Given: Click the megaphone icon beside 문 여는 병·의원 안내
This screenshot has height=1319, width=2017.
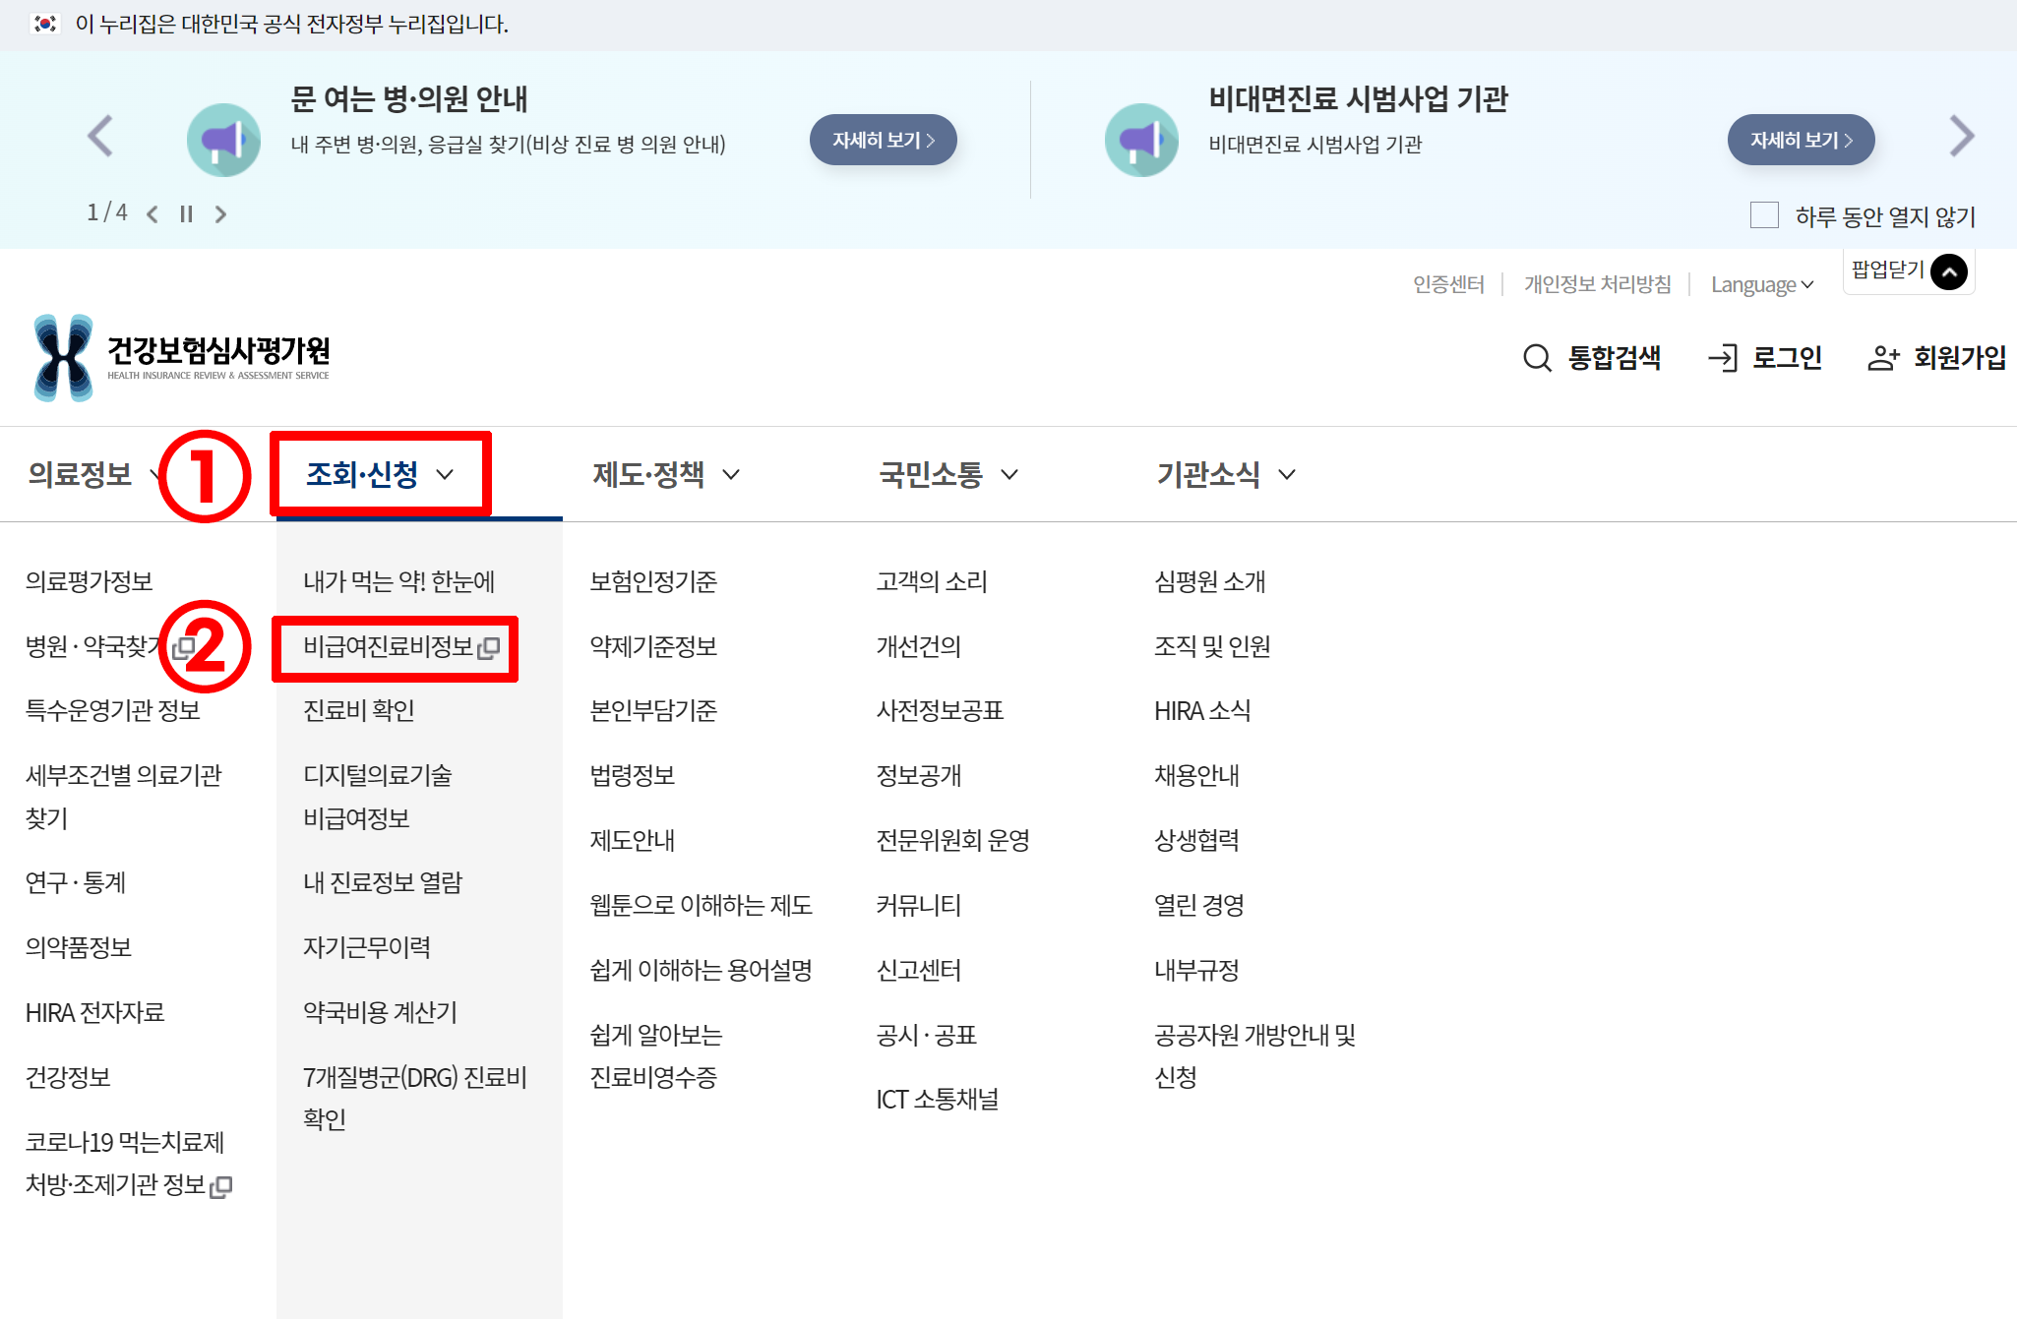Looking at the screenshot, I should pyautogui.click(x=223, y=140).
